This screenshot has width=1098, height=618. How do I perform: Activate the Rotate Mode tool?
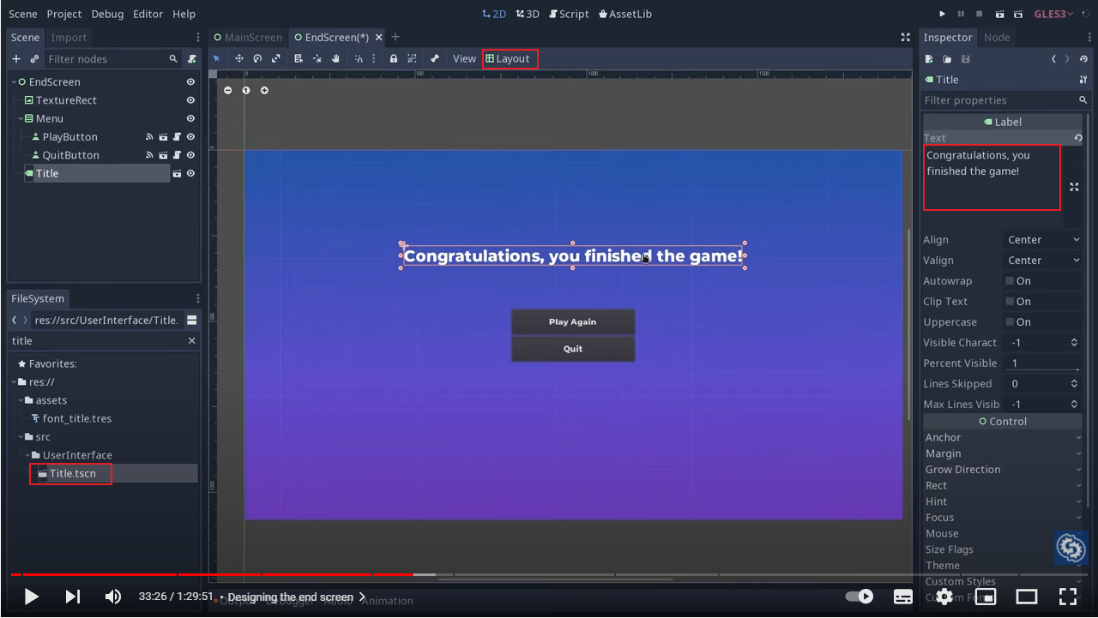[x=257, y=58]
